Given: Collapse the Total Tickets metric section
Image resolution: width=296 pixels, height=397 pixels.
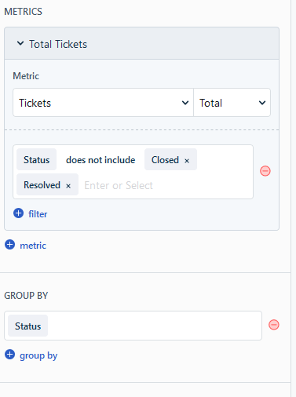Looking at the screenshot, I should point(20,43).
